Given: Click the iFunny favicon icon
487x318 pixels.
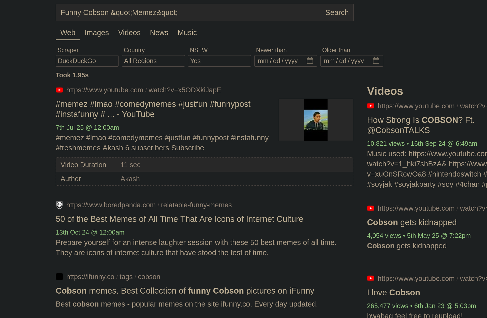Looking at the screenshot, I should tap(59, 277).
